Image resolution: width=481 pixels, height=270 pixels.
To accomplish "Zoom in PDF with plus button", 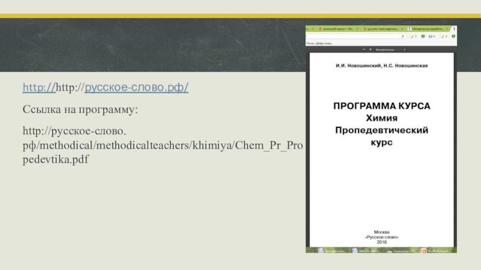I will click(370, 49).
